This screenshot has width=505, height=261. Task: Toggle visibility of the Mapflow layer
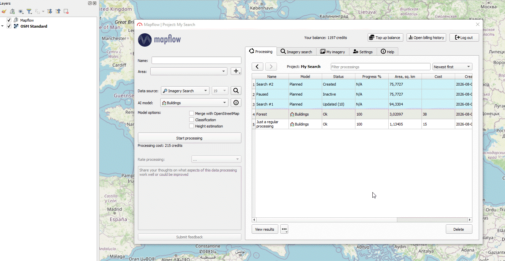pyautogui.click(x=9, y=20)
